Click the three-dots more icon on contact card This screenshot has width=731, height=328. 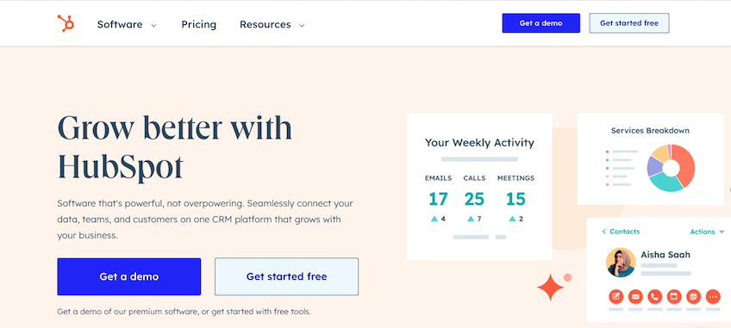[x=713, y=296]
